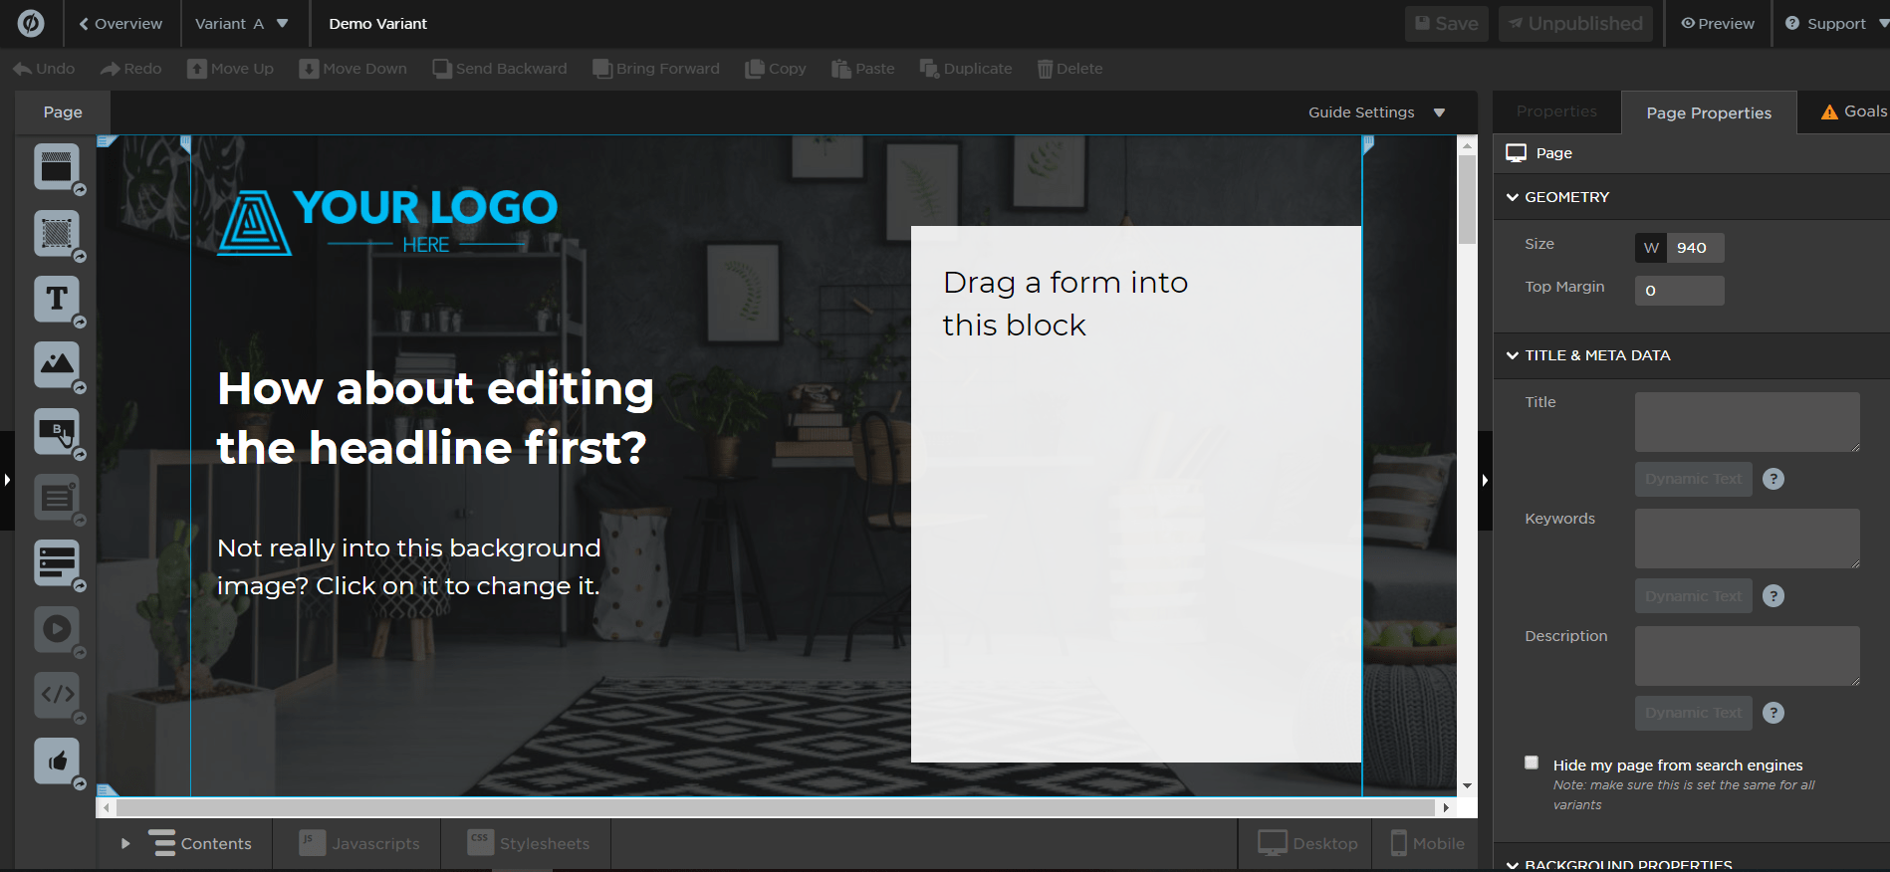Switch to the Page Properties tab
Image resolution: width=1890 pixels, height=872 pixels.
pyautogui.click(x=1709, y=112)
